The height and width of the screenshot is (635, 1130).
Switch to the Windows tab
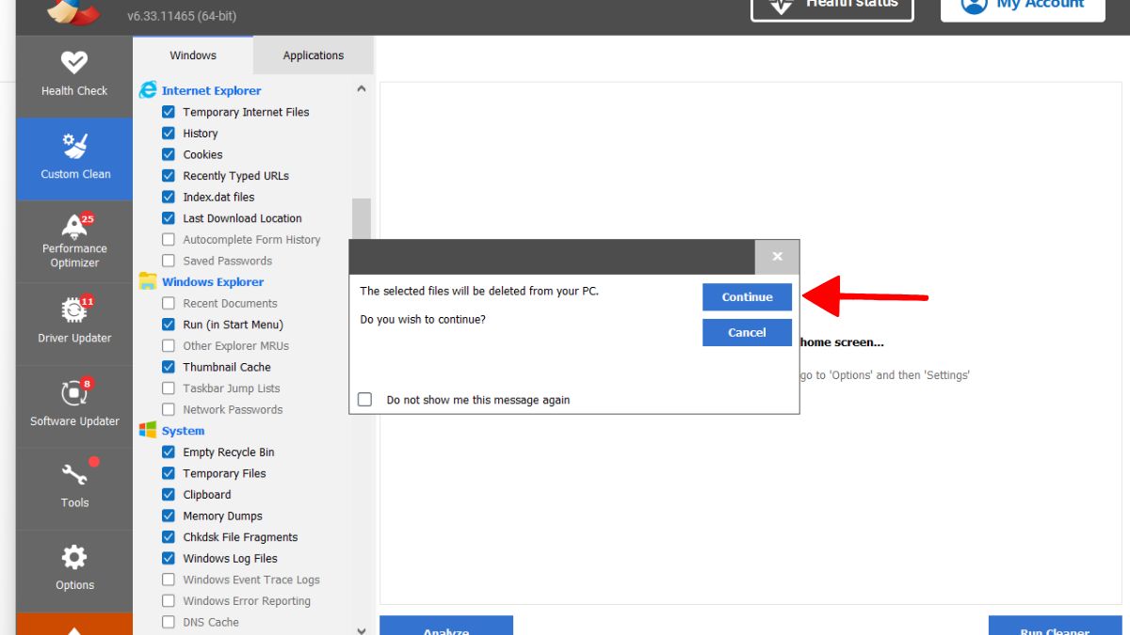193,56
